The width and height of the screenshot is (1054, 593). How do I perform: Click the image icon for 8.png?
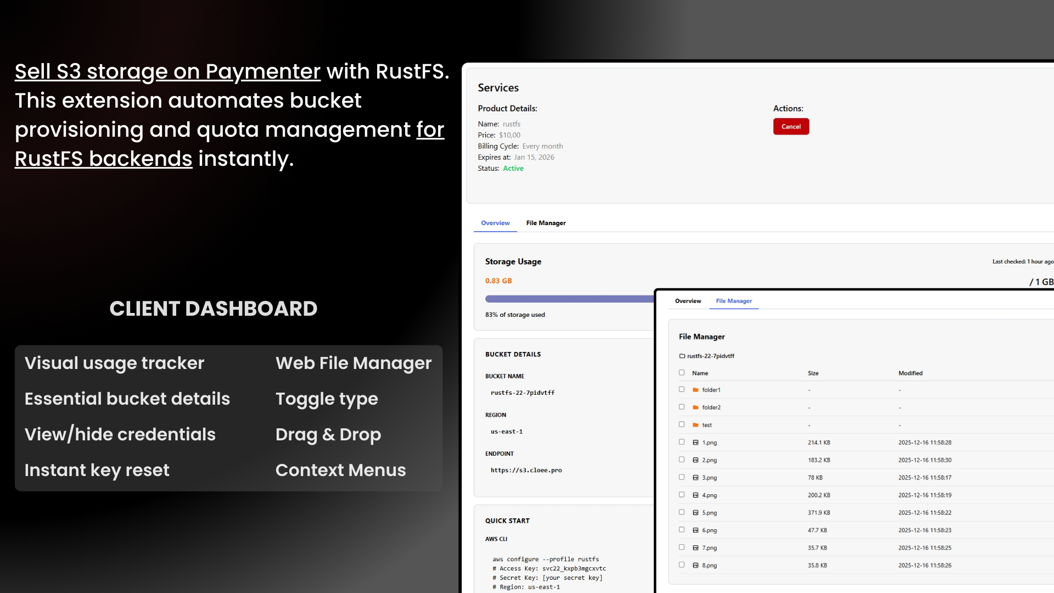click(696, 566)
